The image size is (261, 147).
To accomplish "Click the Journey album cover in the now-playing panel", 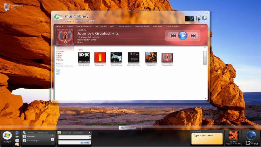I will coord(65,37).
